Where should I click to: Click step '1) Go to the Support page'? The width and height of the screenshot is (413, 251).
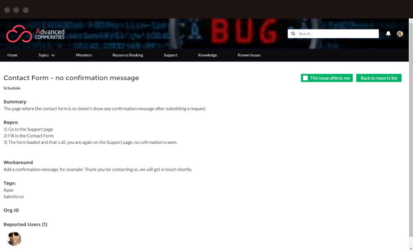point(28,129)
